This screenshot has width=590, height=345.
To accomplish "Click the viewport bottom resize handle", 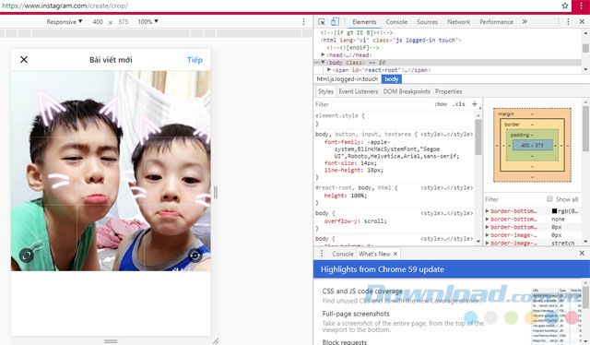I will pyautogui.click(x=111, y=341).
